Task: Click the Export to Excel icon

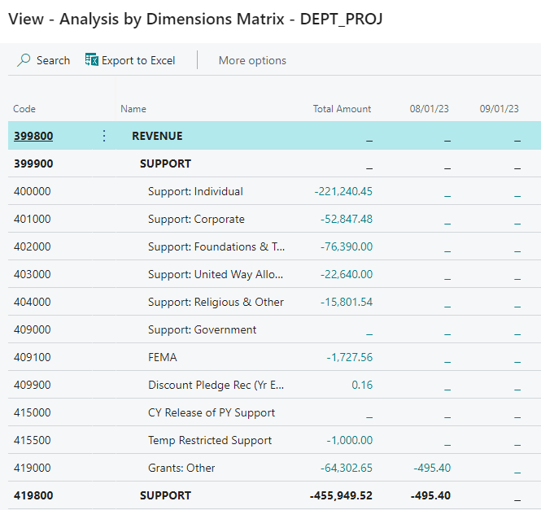Action: click(92, 60)
